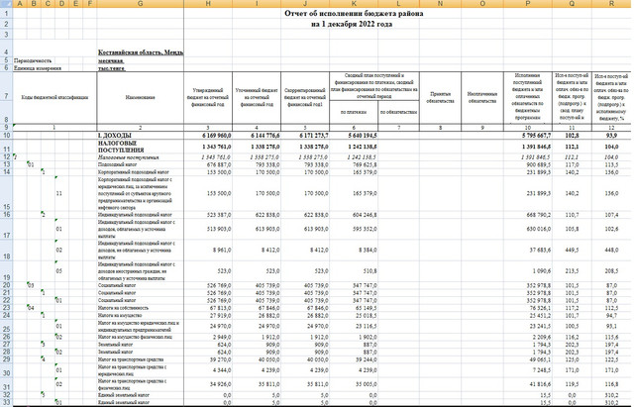
Task: Click the 'по платежам' subheader cell
Action: 354,112
